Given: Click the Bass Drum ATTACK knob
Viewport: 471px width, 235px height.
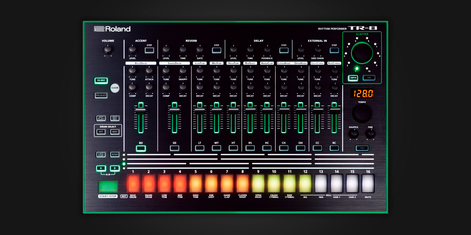Looking at the screenshot, I should coord(149,71).
